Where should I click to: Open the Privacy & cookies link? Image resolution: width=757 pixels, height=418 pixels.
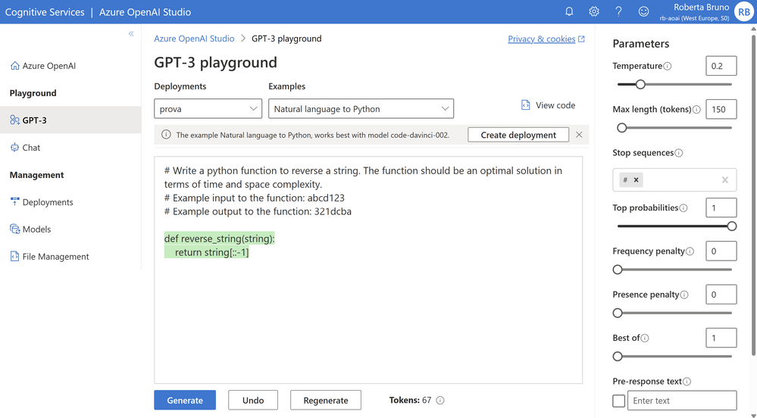[x=542, y=39]
